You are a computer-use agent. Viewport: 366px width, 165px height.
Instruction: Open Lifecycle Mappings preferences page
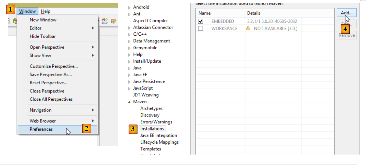(159, 142)
